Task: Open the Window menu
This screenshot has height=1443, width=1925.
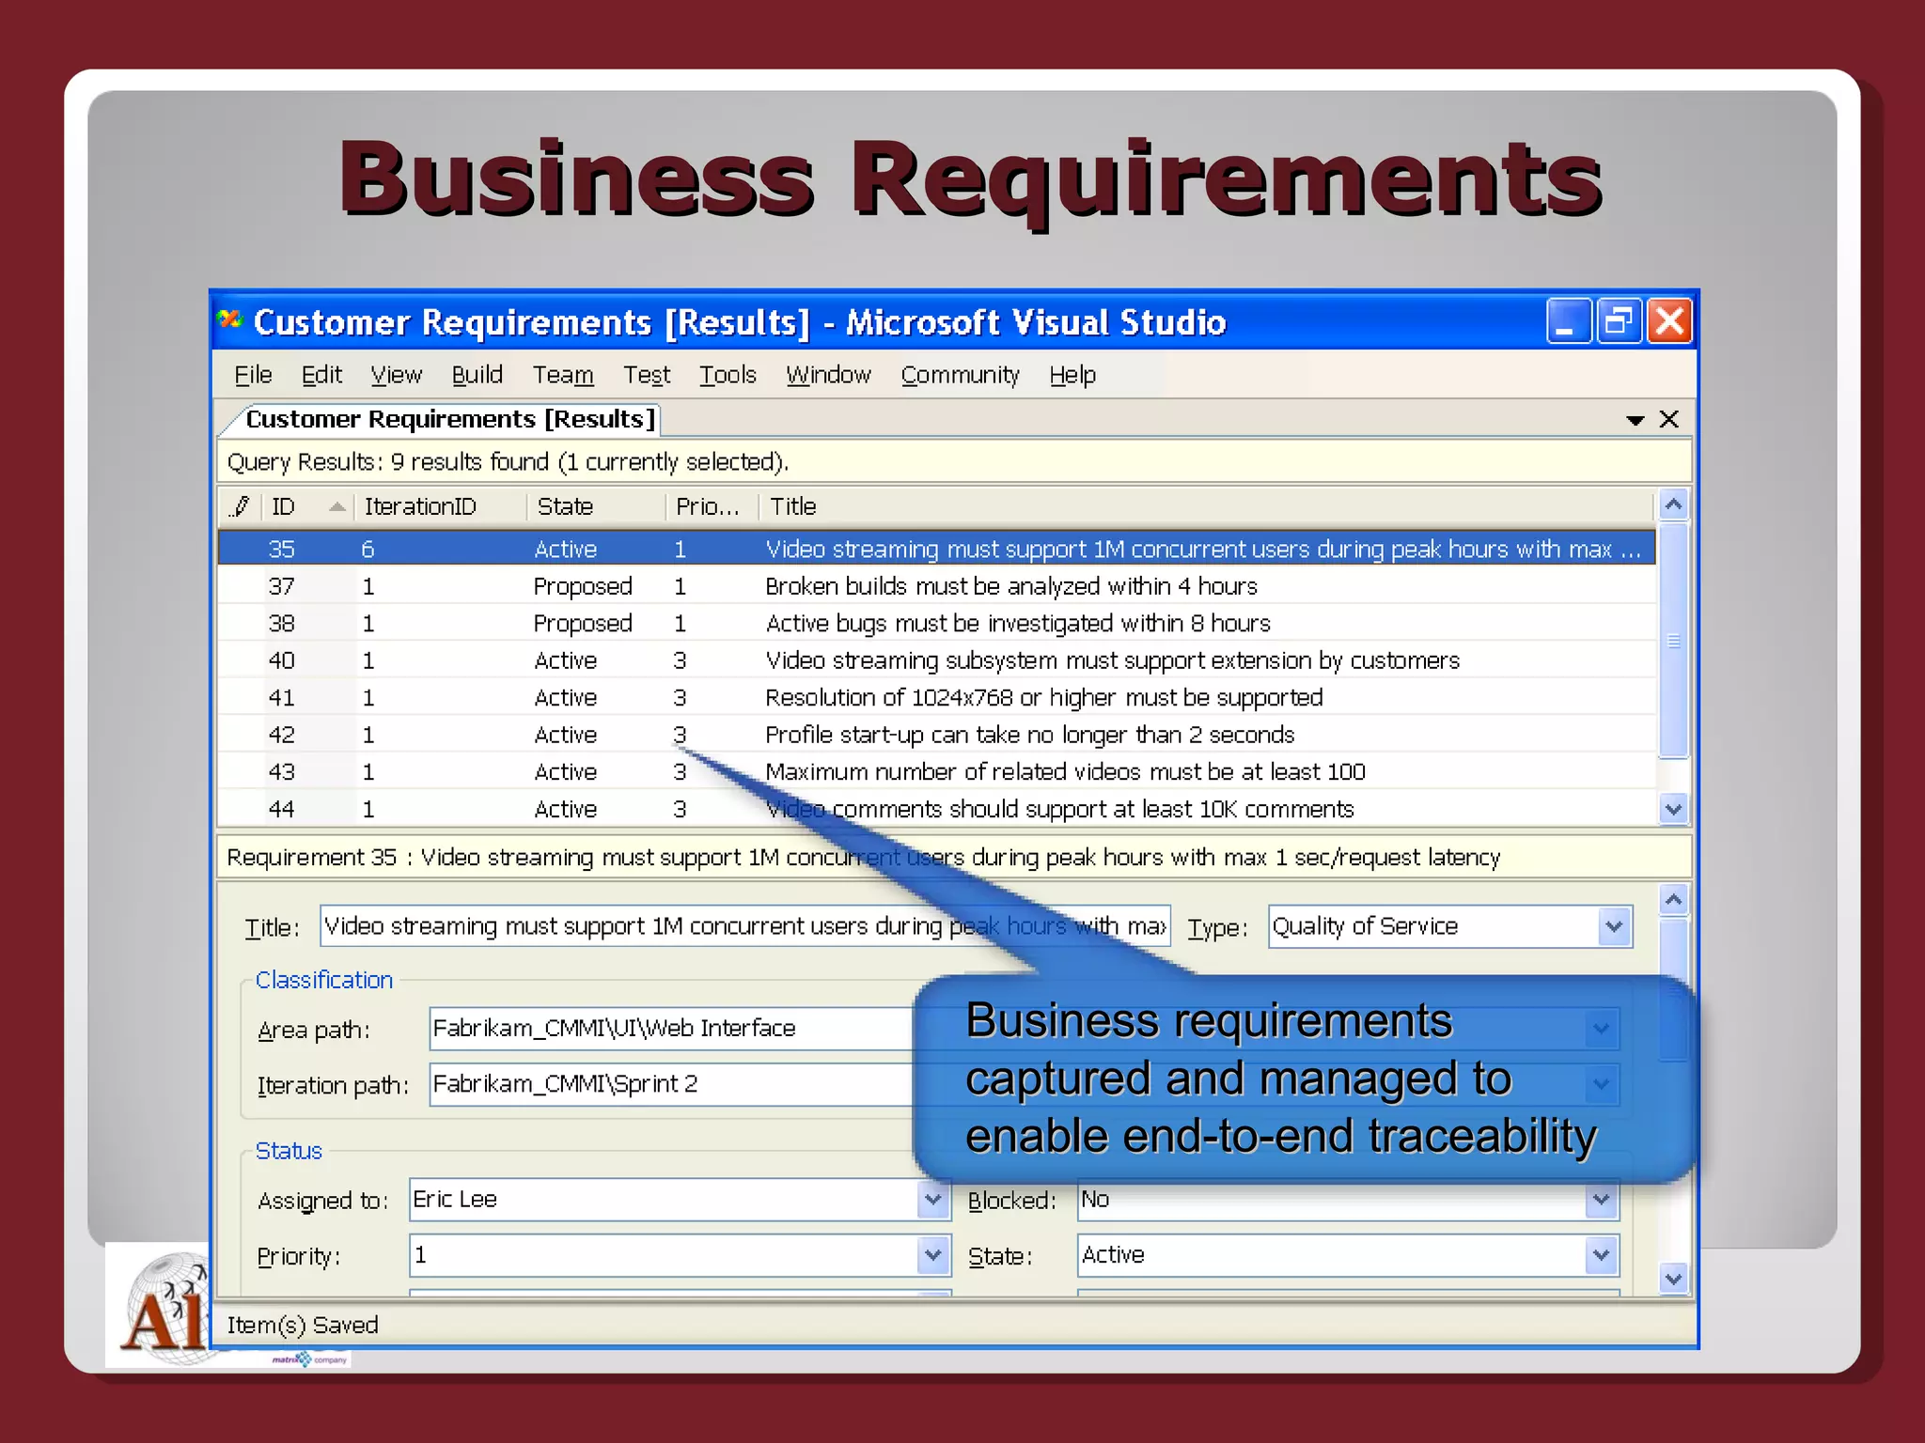Action: pyautogui.click(x=828, y=375)
